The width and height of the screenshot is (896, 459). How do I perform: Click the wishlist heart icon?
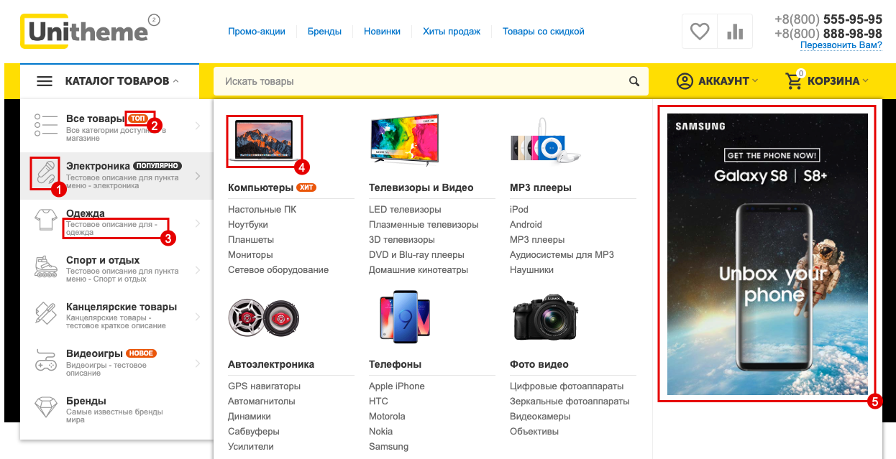tap(699, 32)
